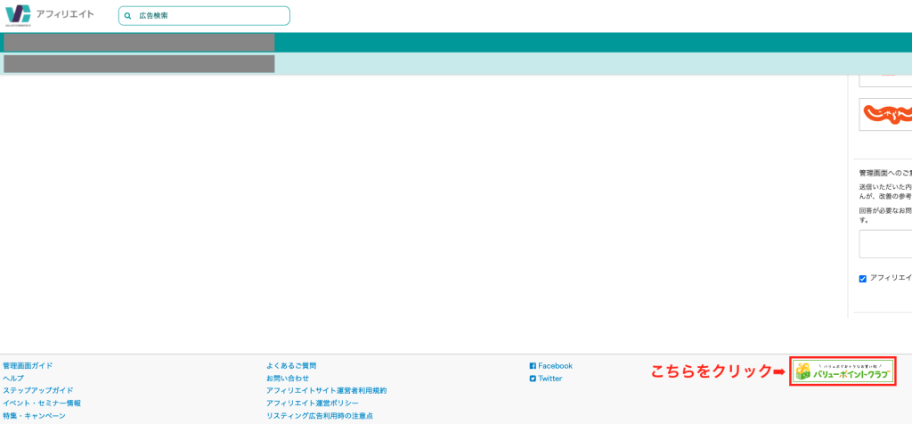Open お問い合わせ link
Viewport: 912px width, 424px height.
coord(288,379)
